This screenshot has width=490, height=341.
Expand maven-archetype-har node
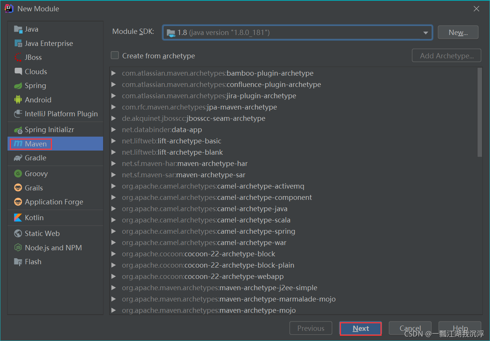point(114,164)
